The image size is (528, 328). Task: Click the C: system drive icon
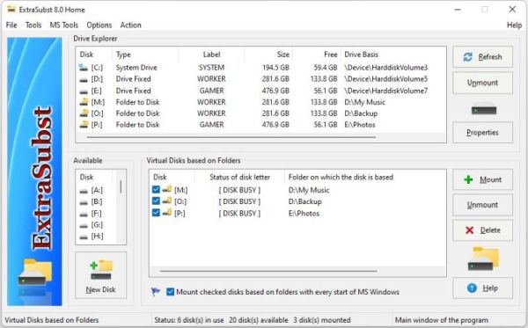point(84,68)
